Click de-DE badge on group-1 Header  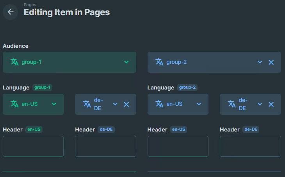click(x=106, y=130)
